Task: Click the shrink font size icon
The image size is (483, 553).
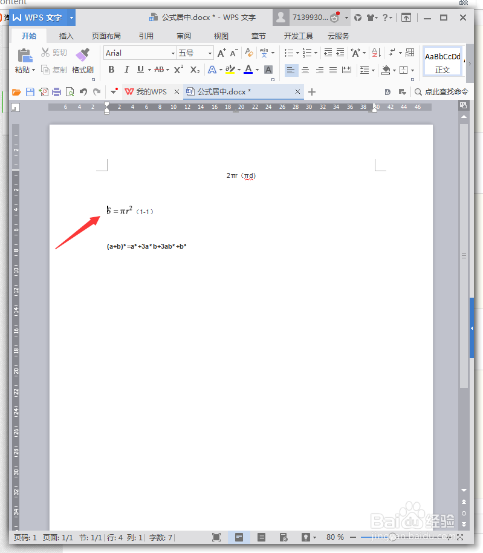Action: coord(234,53)
